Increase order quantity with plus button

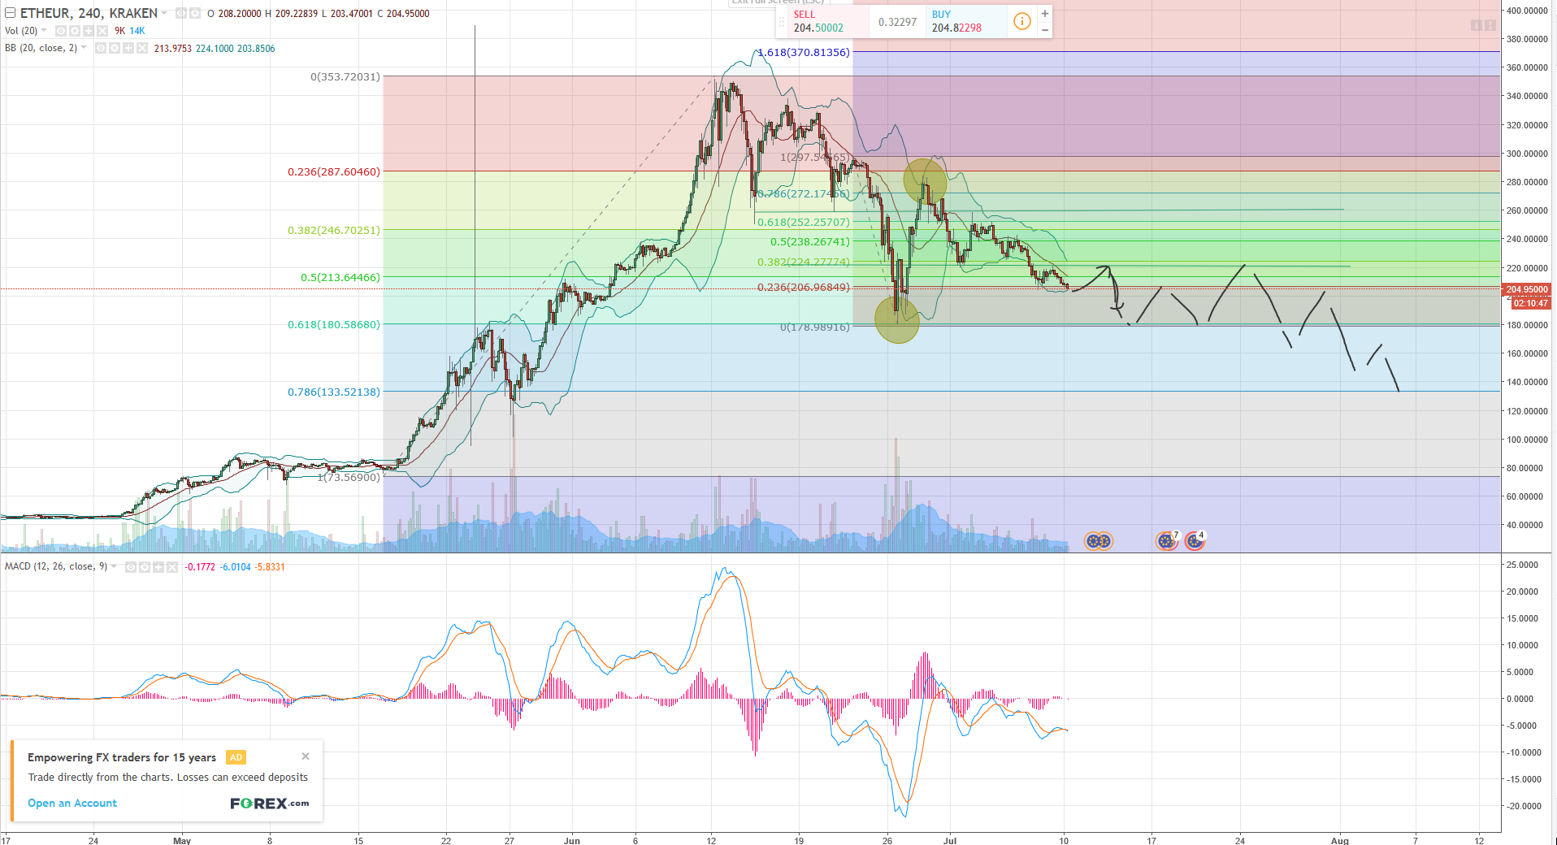[x=1045, y=14]
